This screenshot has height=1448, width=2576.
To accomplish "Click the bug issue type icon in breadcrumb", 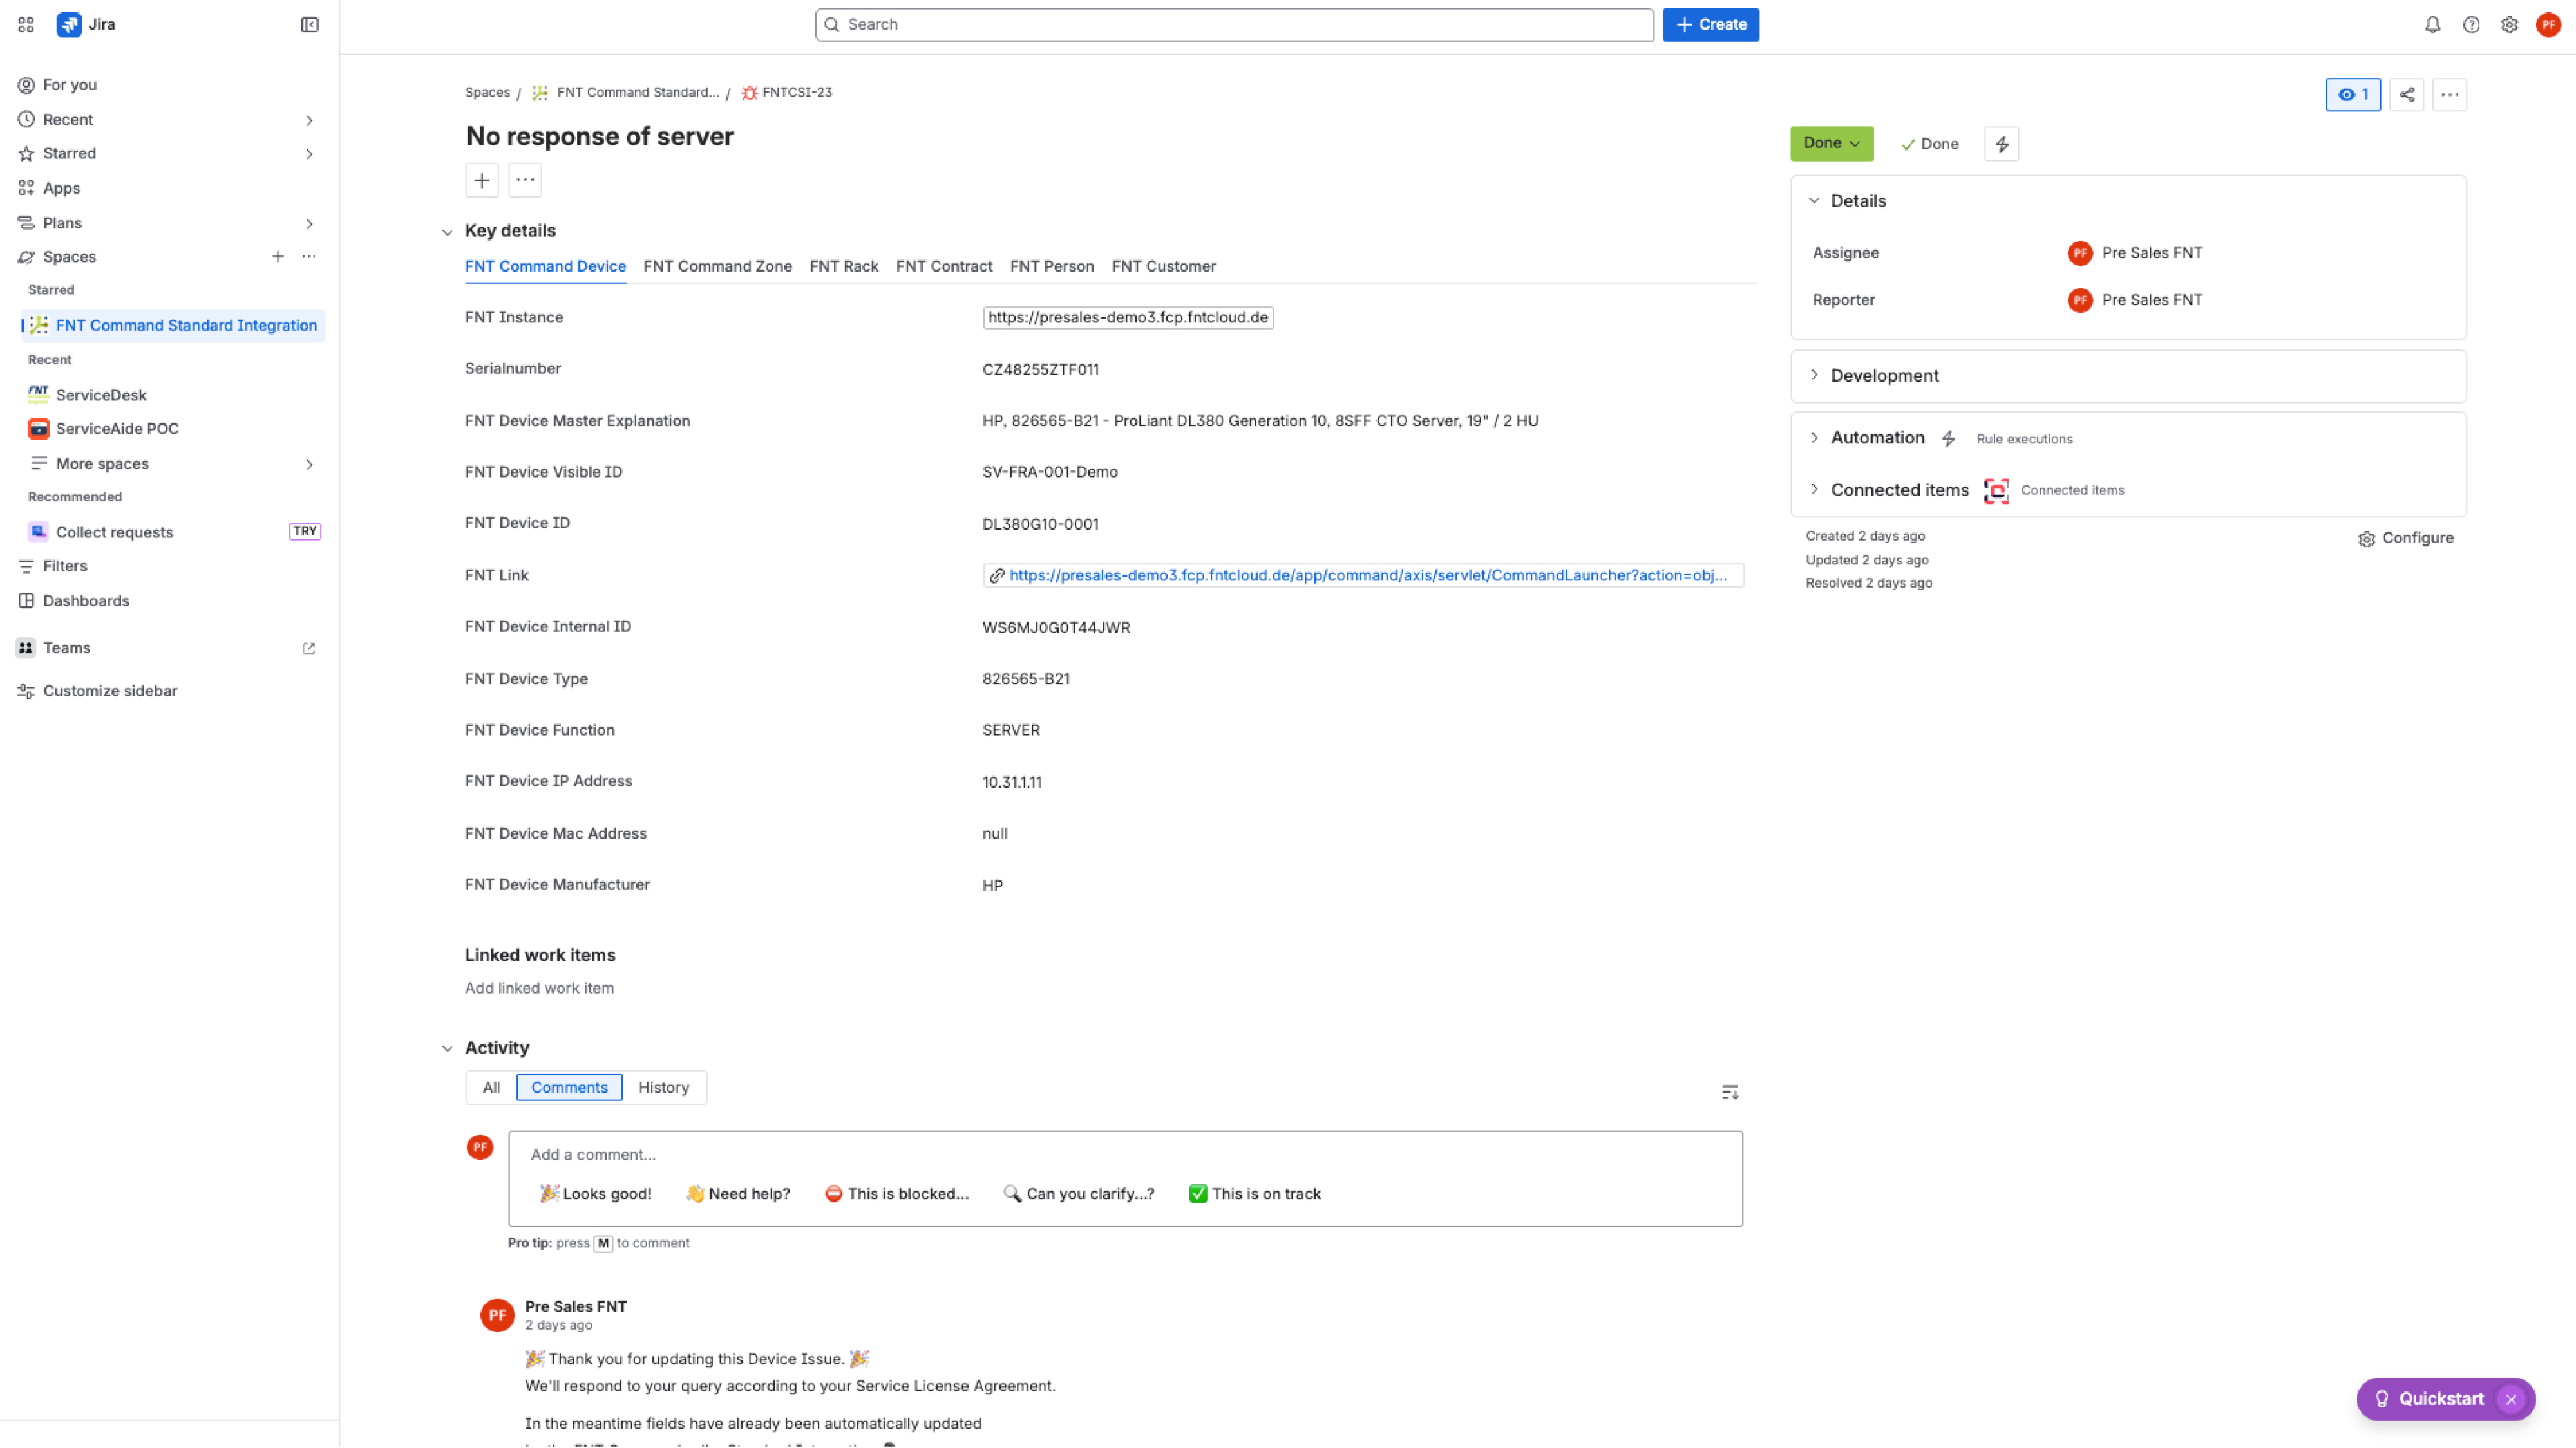I will (749, 93).
